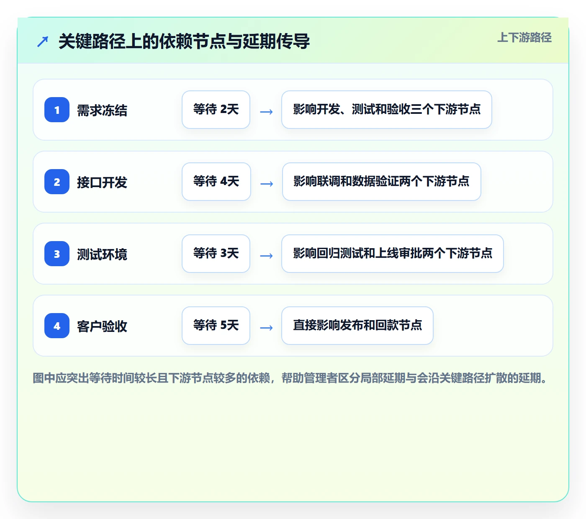Select step badge number 4
Viewport: 586px width, 519px height.
[57, 326]
